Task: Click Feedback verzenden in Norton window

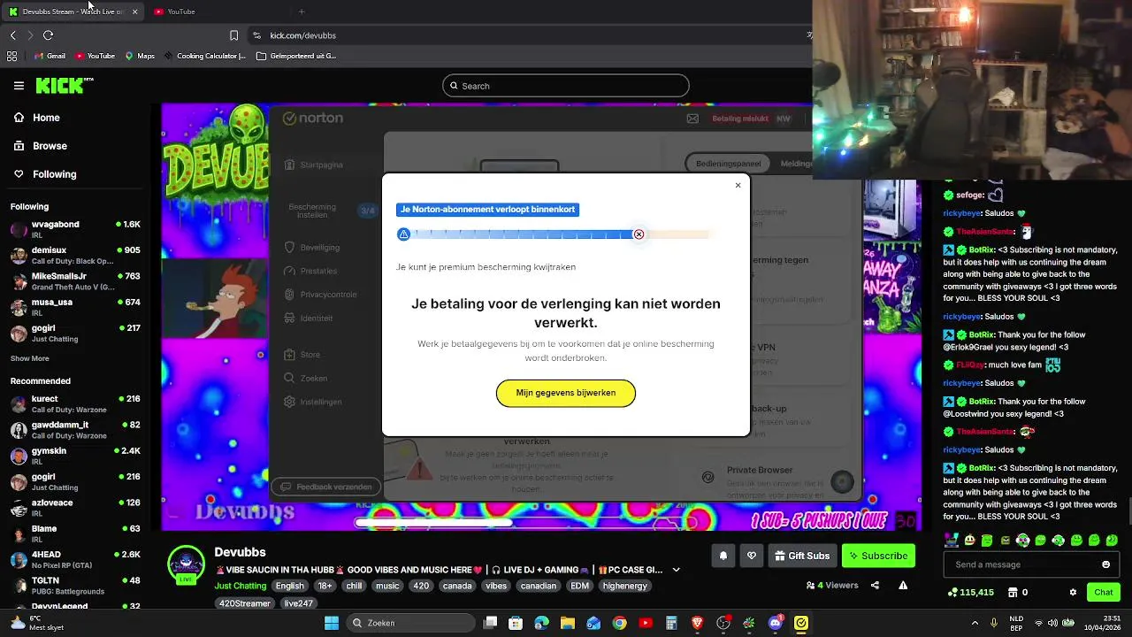Action: pos(326,487)
